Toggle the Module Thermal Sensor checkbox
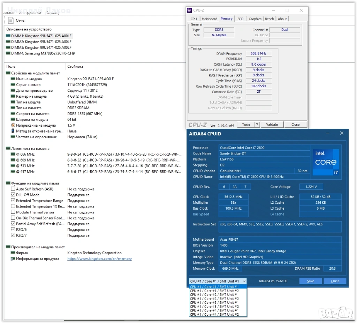This screenshot has width=357, height=323. (13, 212)
